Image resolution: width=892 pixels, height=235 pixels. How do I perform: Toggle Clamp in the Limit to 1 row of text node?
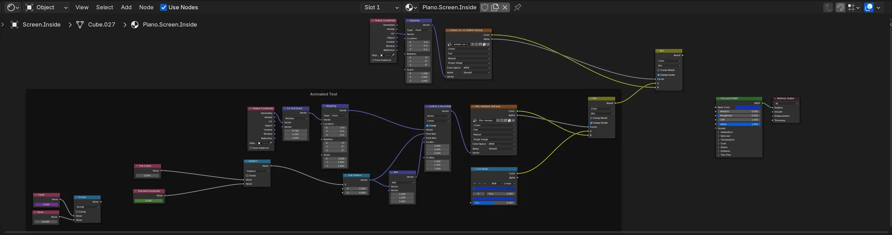(427, 126)
